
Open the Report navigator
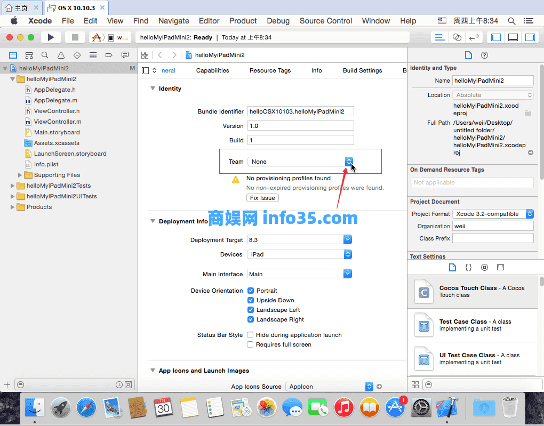[x=125, y=55]
